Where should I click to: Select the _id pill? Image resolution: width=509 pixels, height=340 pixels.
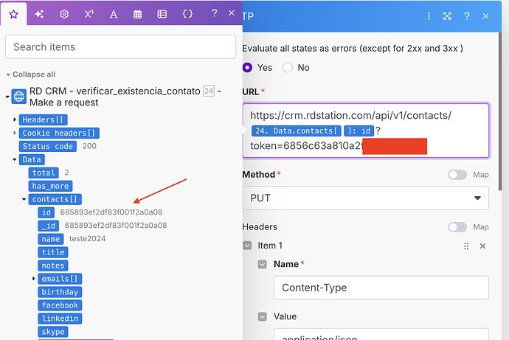(x=49, y=226)
